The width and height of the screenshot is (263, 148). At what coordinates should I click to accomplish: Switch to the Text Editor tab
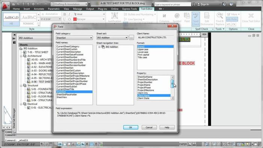[x=147, y=9]
